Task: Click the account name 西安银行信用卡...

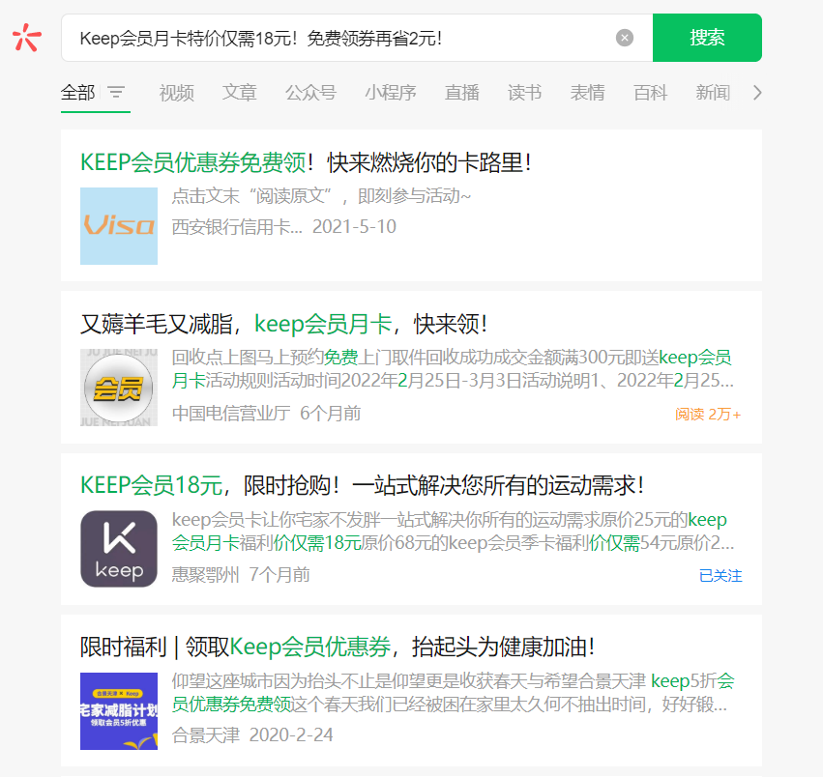Action: (237, 227)
